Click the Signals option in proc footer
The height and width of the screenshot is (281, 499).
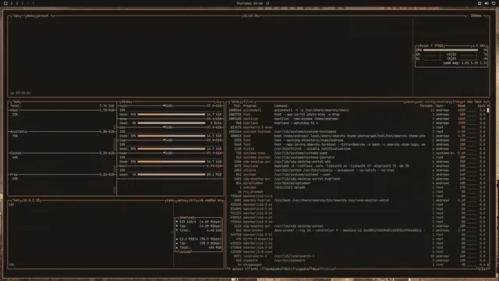[302, 269]
